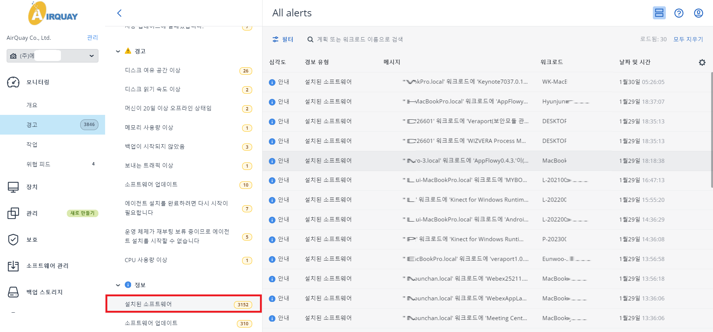Collapse the 경고 warning section chevron
Viewport: 713px width, 332px height.
pos(118,51)
